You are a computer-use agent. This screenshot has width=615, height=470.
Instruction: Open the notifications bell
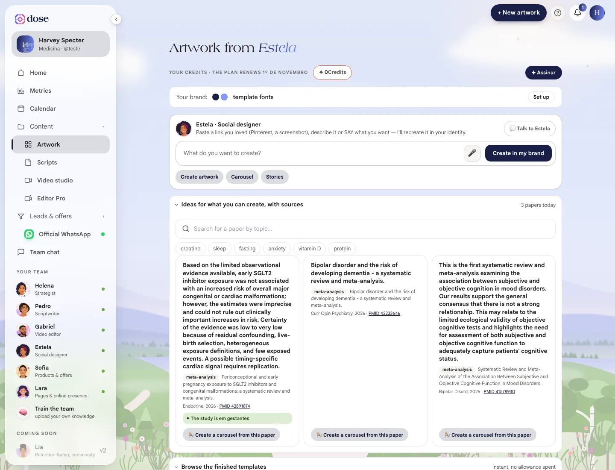tap(577, 13)
